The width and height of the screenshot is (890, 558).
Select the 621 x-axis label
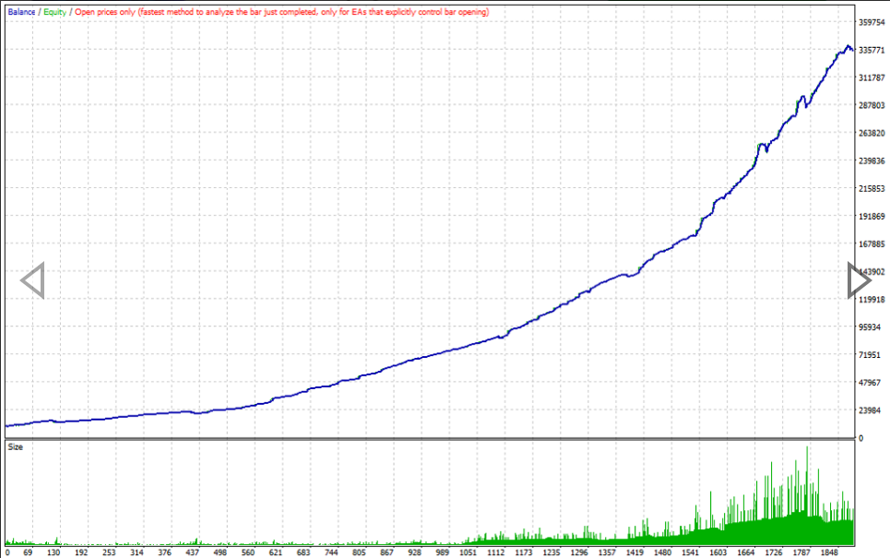[x=276, y=552]
